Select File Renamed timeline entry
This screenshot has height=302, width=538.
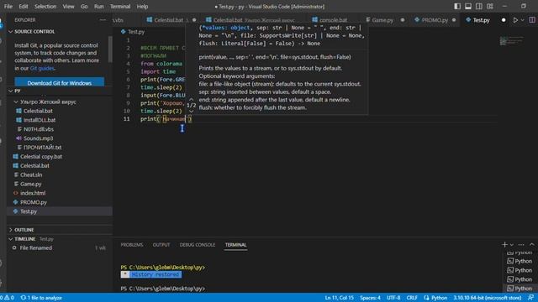[35, 248]
